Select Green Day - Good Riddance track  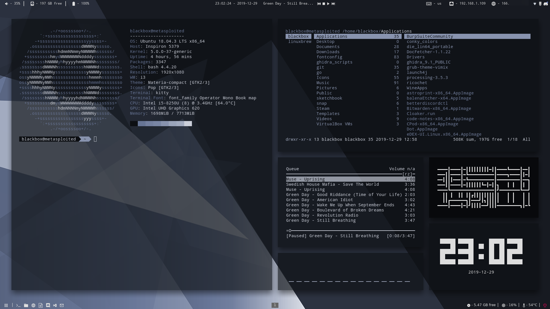point(351,195)
